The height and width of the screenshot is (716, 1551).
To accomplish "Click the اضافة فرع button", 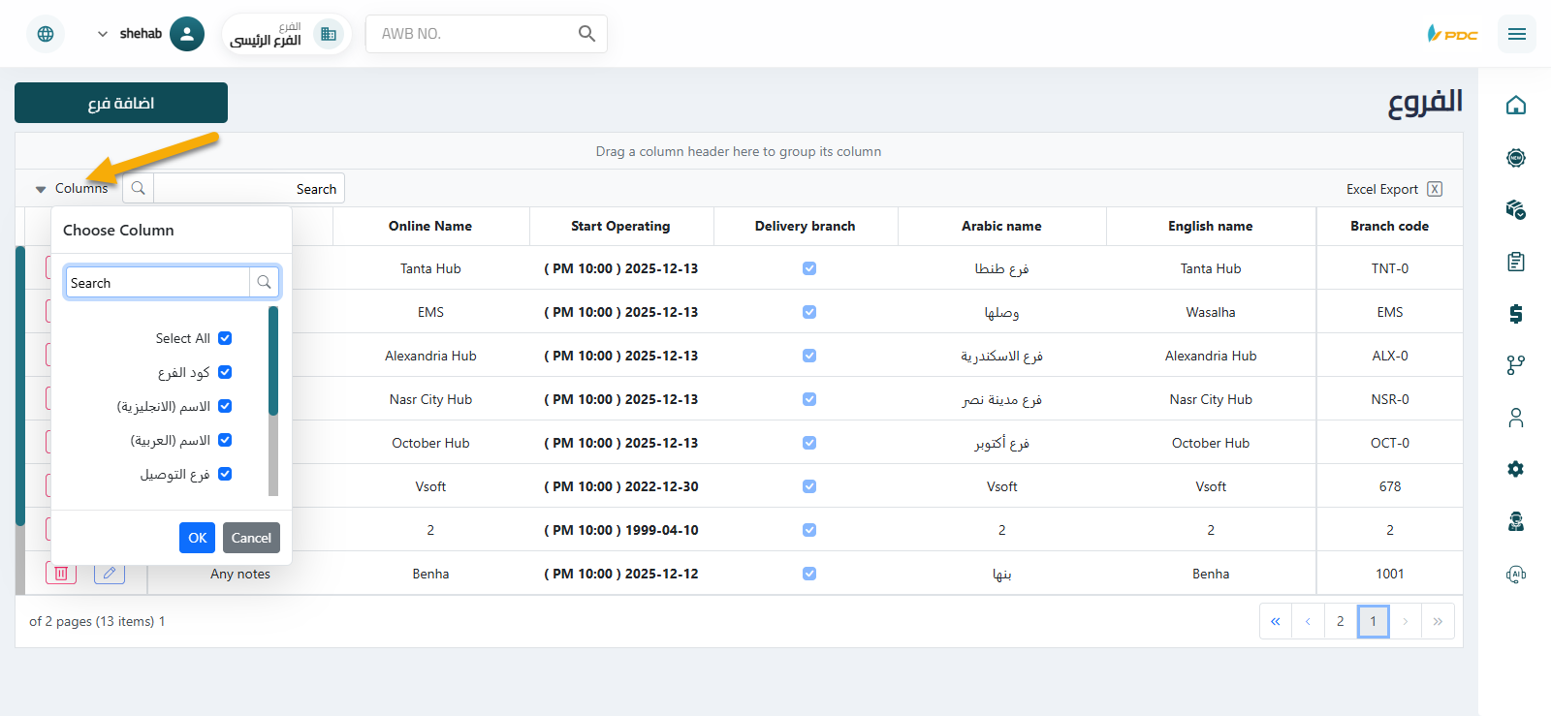I will [x=121, y=103].
